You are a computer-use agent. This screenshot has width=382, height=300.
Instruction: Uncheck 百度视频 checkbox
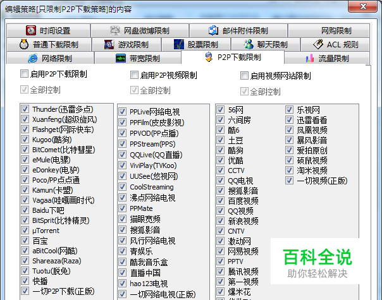[x=221, y=200]
